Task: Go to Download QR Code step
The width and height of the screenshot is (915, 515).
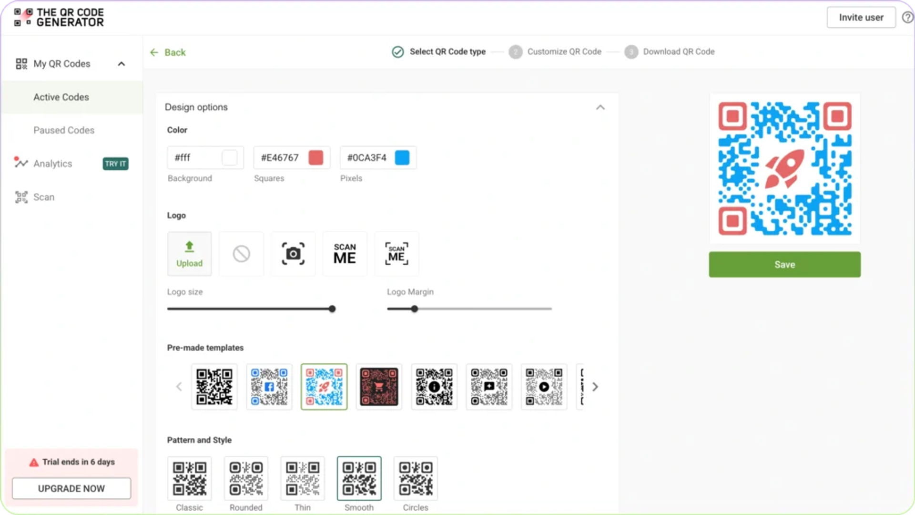Action: 679,51
